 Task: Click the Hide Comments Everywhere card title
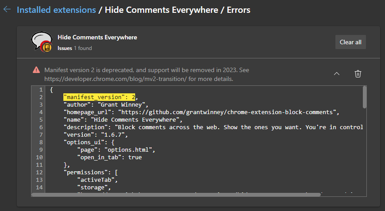click(97, 37)
